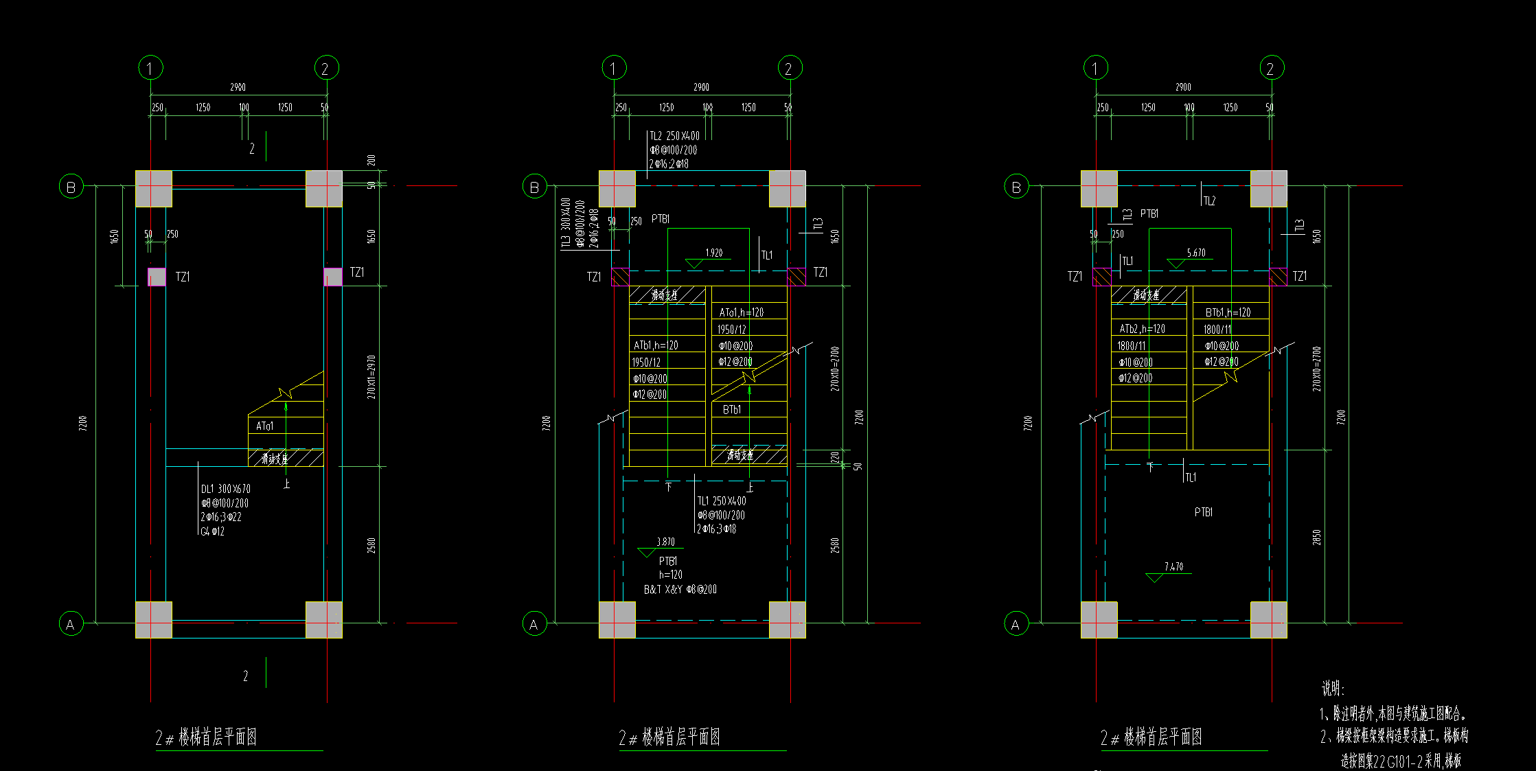Click the '2Φ16;3Φ18' rebar note
Image resolution: width=1536 pixels, height=771 pixels.
[716, 529]
